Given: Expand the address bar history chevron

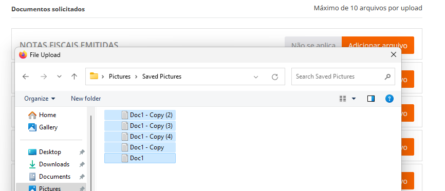Looking at the screenshot, I should click(x=256, y=77).
